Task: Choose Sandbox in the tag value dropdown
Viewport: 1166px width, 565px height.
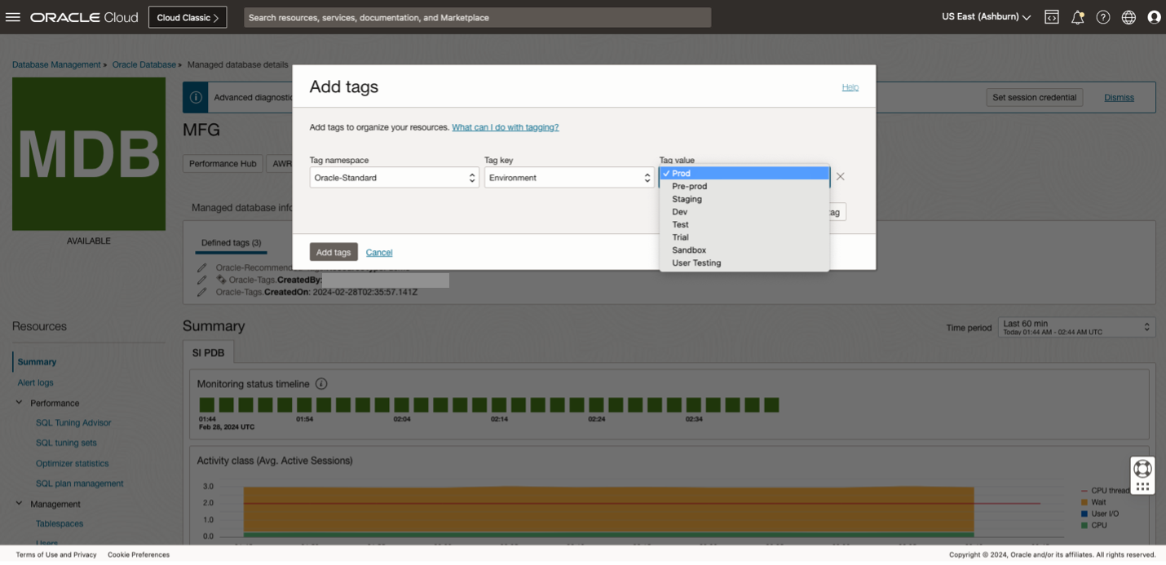Action: [689, 250]
